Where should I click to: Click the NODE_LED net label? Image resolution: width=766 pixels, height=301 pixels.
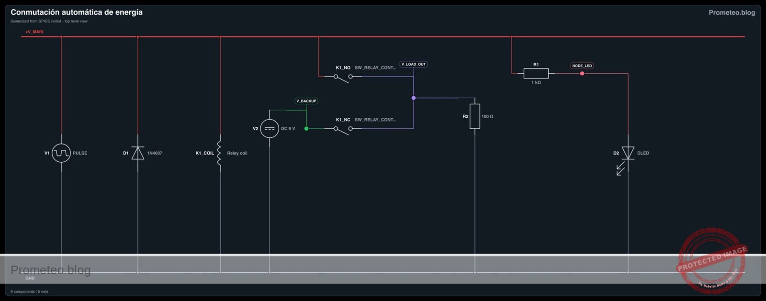point(582,66)
